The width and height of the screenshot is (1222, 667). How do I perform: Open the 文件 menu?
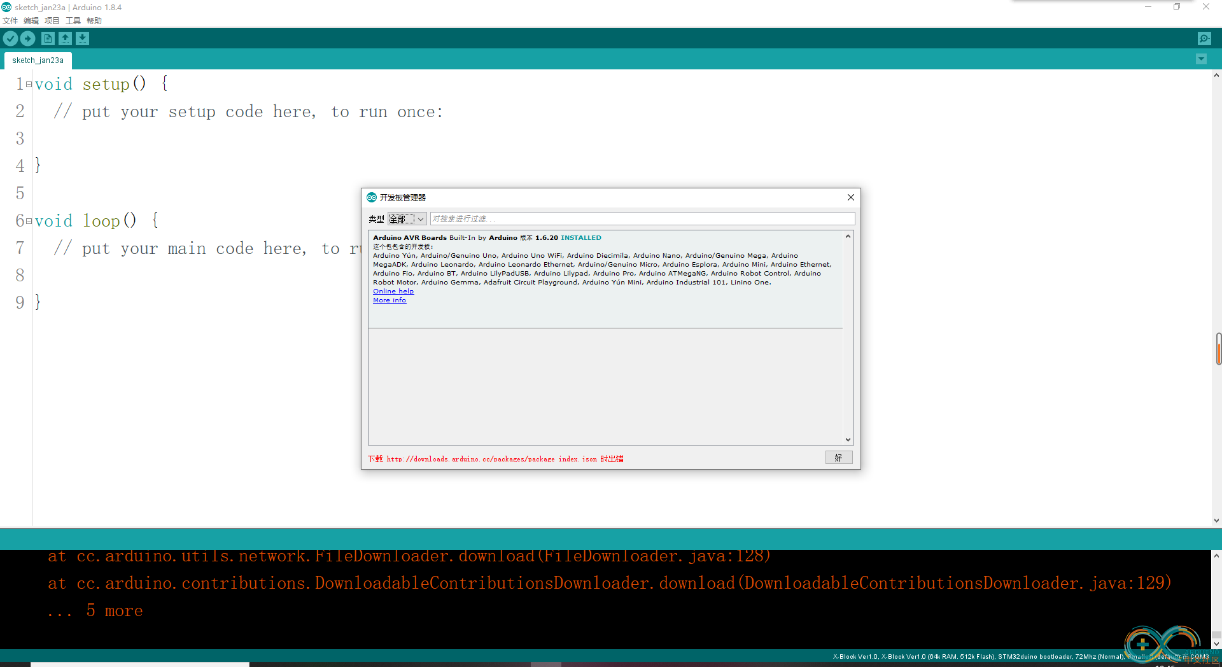tap(10, 20)
